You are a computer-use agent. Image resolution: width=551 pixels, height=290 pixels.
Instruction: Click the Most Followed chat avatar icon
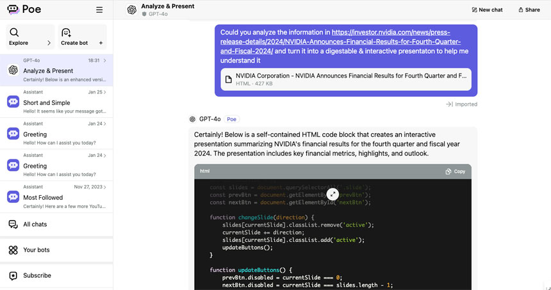13,197
